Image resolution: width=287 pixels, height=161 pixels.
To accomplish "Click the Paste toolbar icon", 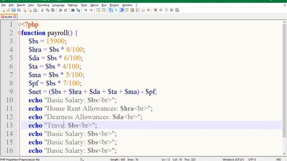I will click(x=53, y=10).
